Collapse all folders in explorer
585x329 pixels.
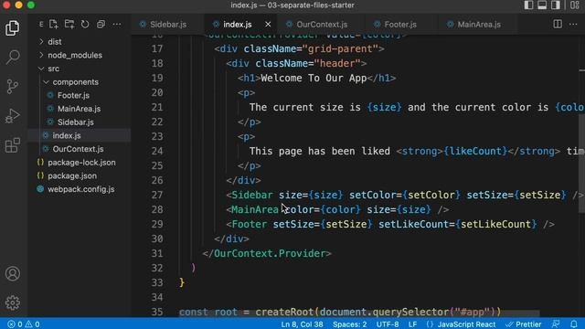(x=101, y=25)
